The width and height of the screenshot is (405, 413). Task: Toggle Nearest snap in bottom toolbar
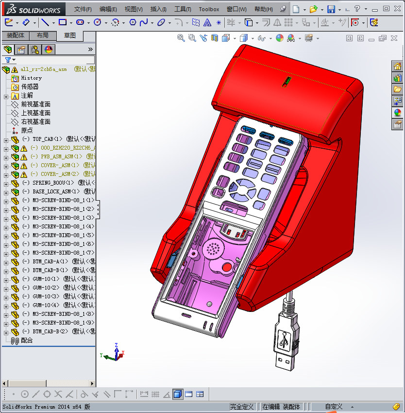tap(69, 394)
